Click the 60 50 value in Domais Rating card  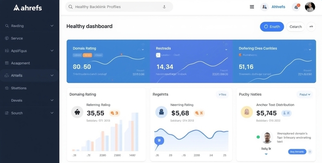(82, 67)
